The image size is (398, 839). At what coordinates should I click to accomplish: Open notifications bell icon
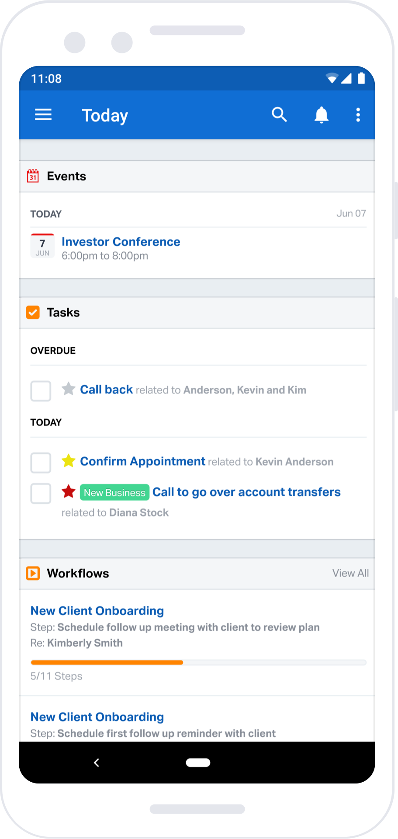point(322,115)
